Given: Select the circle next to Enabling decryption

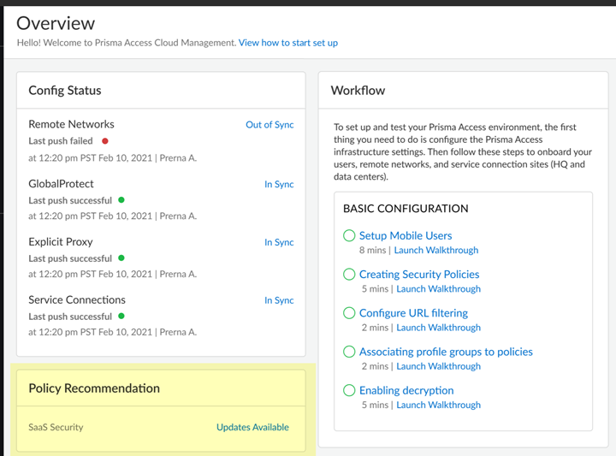Looking at the screenshot, I should [349, 390].
